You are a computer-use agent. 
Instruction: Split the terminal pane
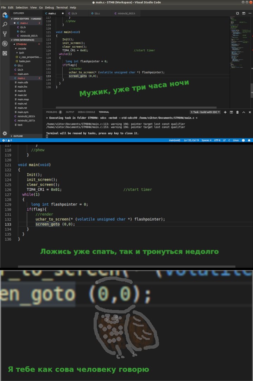click(x=232, y=112)
